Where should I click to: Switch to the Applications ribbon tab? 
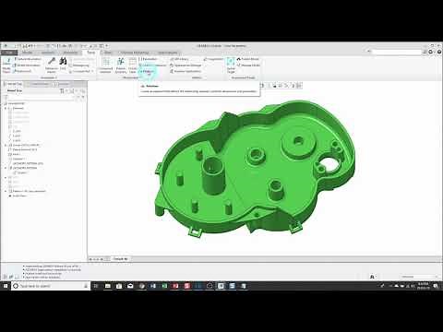(168, 53)
